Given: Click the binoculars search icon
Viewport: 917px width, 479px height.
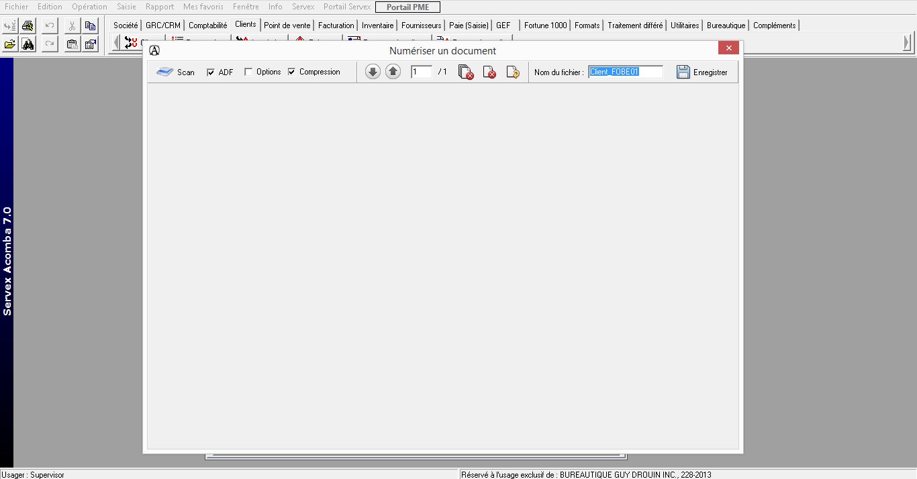Looking at the screenshot, I should tap(28, 44).
